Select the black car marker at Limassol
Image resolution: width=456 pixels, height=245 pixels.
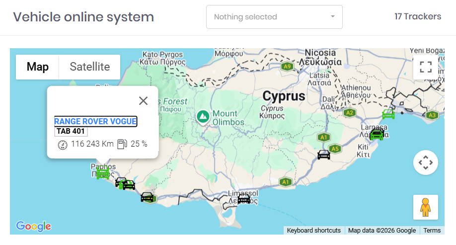pos(244,199)
